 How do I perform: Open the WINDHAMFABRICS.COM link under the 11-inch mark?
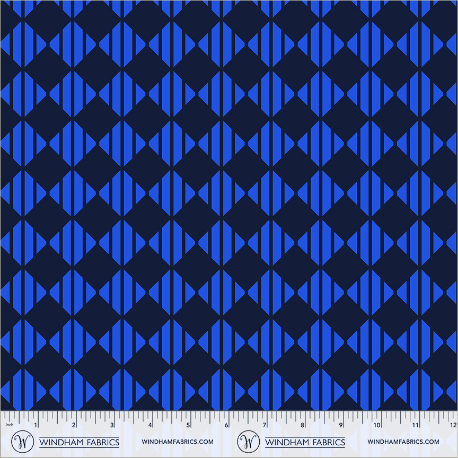[x=403, y=442]
